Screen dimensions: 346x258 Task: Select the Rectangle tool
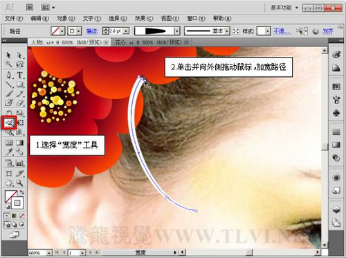coord(20,84)
